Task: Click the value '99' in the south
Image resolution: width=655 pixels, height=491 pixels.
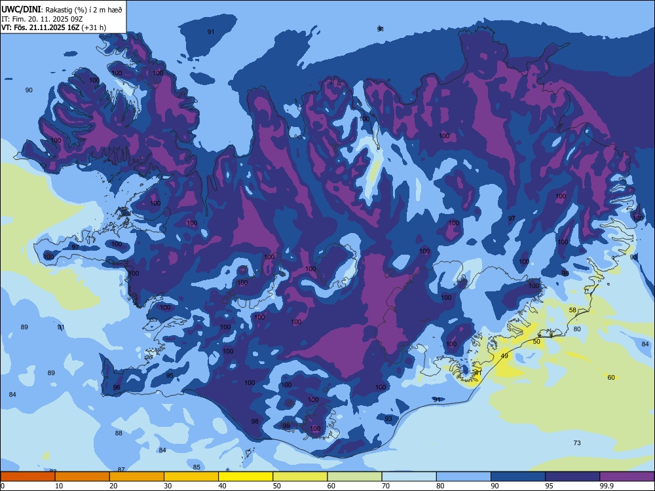Action: coord(286,426)
